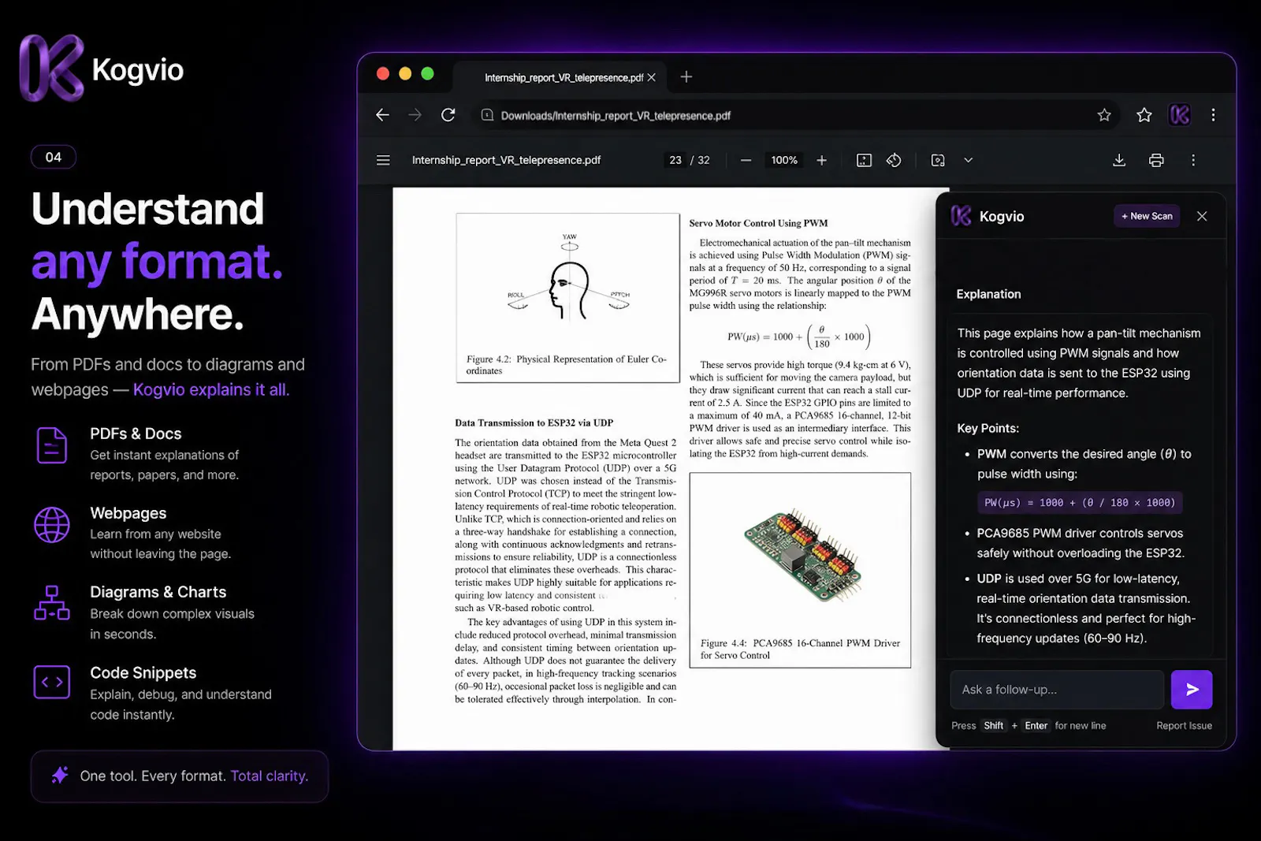Click the browser forward arrow
Image resolution: width=1261 pixels, height=841 pixels.
415,115
